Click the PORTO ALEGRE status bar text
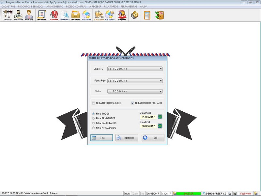This screenshot has height=196, width=261. (x=29, y=193)
